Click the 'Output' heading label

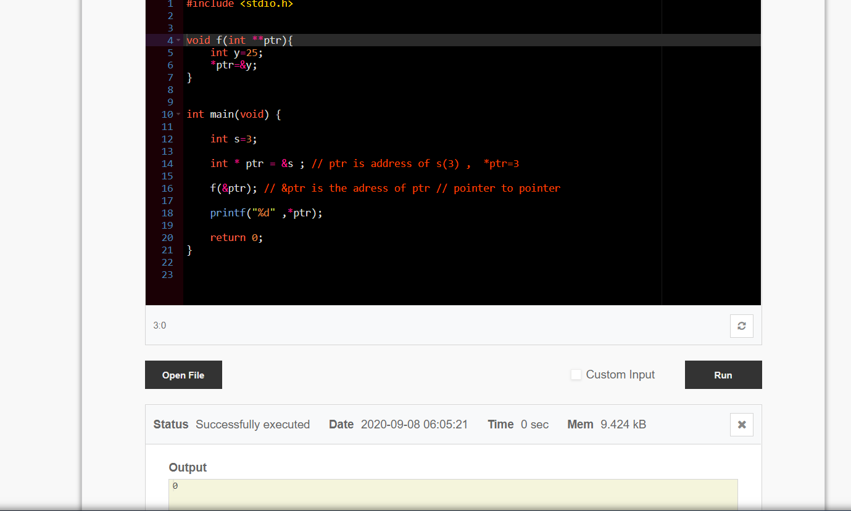[188, 467]
